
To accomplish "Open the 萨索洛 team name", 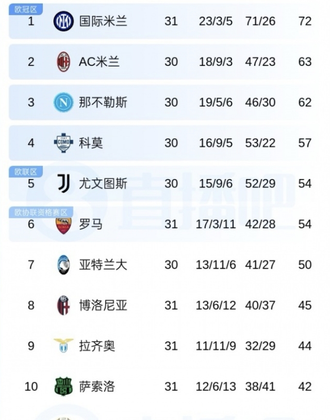I will click(x=97, y=386).
